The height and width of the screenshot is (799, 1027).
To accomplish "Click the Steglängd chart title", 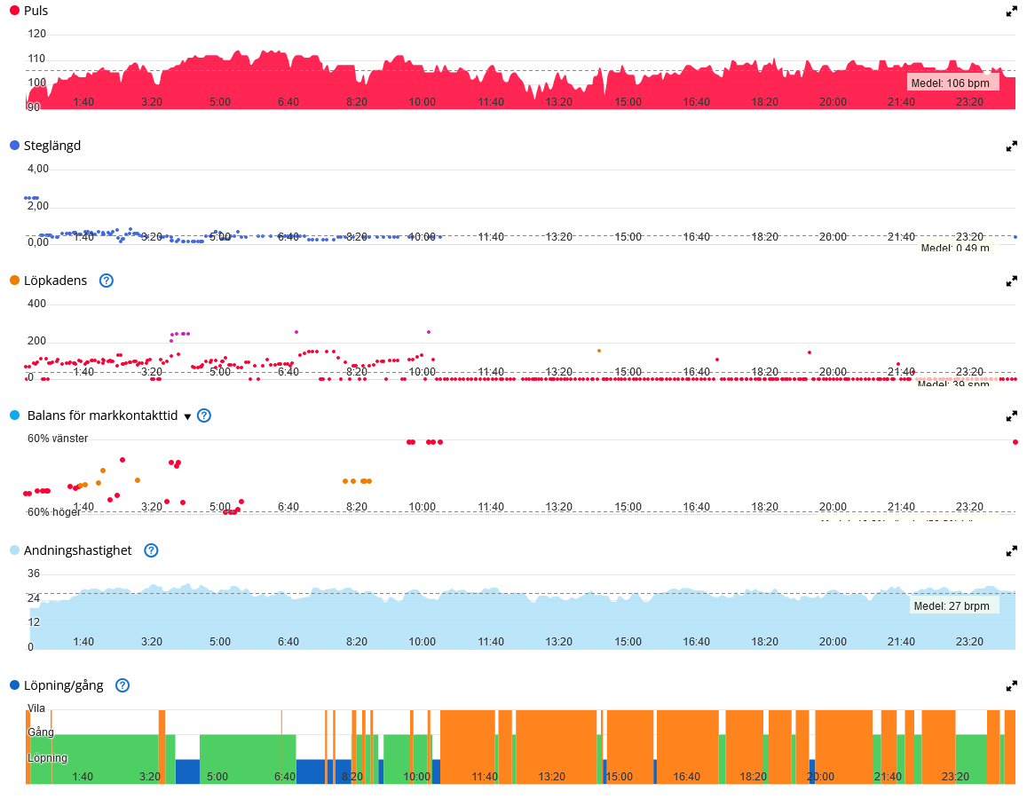I will pos(52,146).
